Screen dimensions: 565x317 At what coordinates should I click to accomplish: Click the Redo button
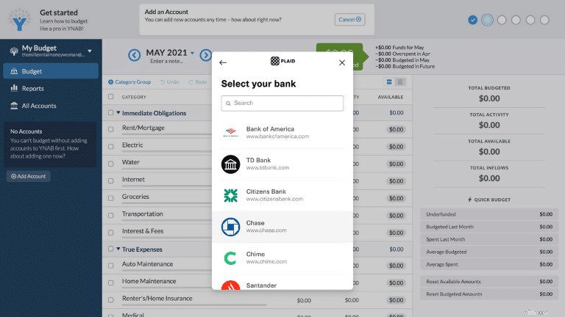click(x=198, y=82)
